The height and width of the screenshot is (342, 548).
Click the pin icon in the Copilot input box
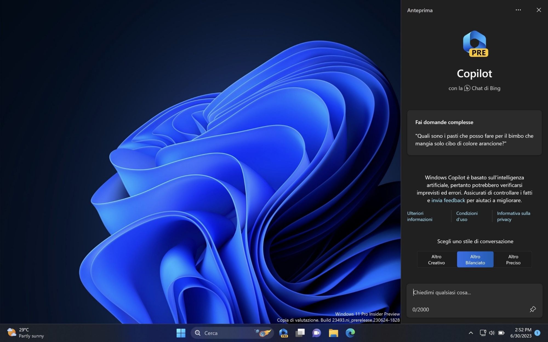pos(533,309)
